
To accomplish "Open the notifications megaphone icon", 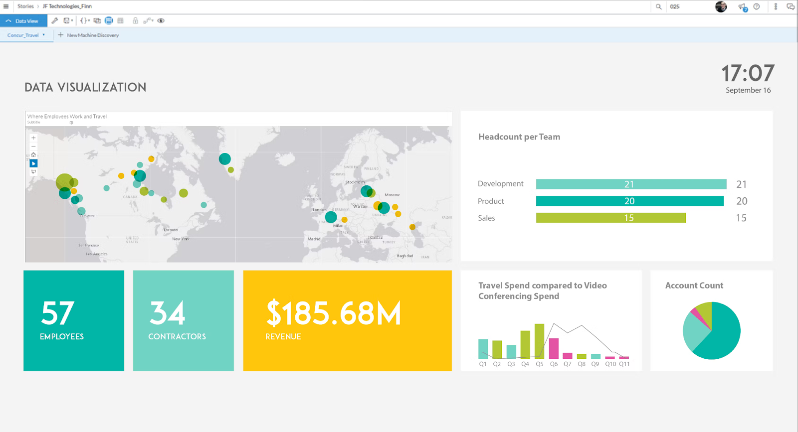I will [x=742, y=7].
